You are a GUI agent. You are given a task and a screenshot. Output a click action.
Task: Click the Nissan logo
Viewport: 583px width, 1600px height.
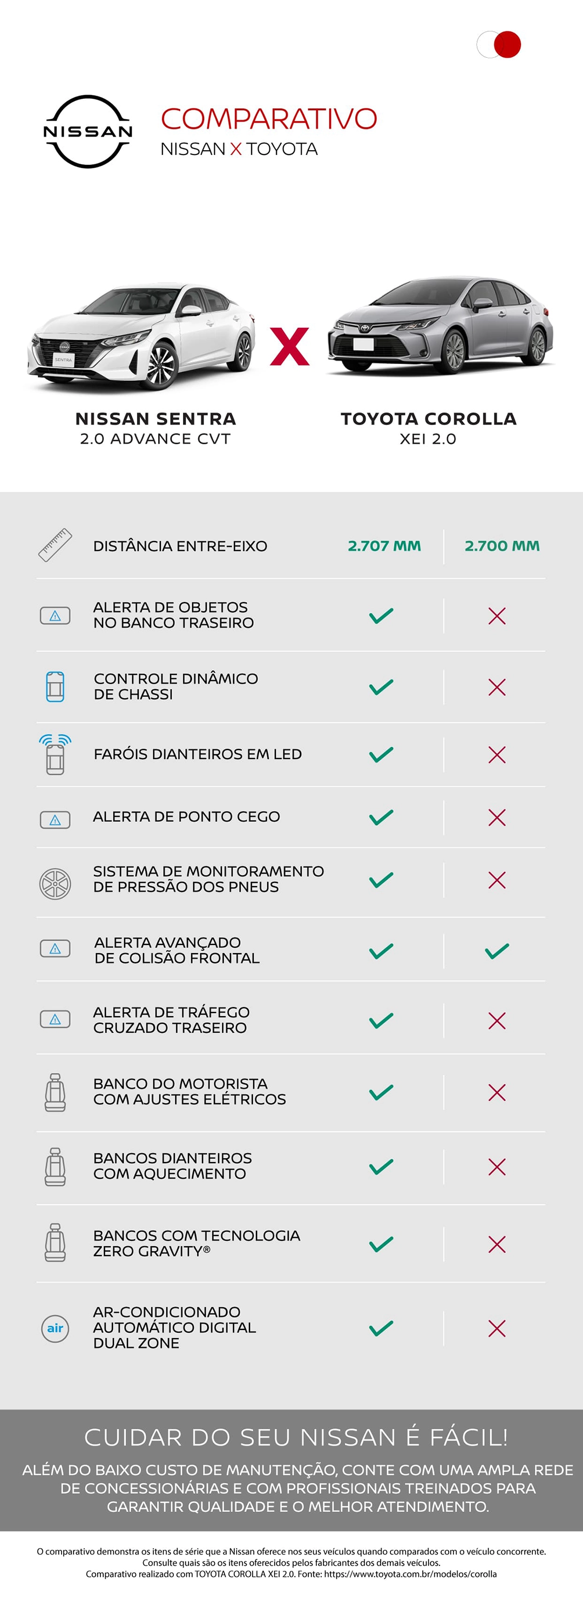(87, 132)
